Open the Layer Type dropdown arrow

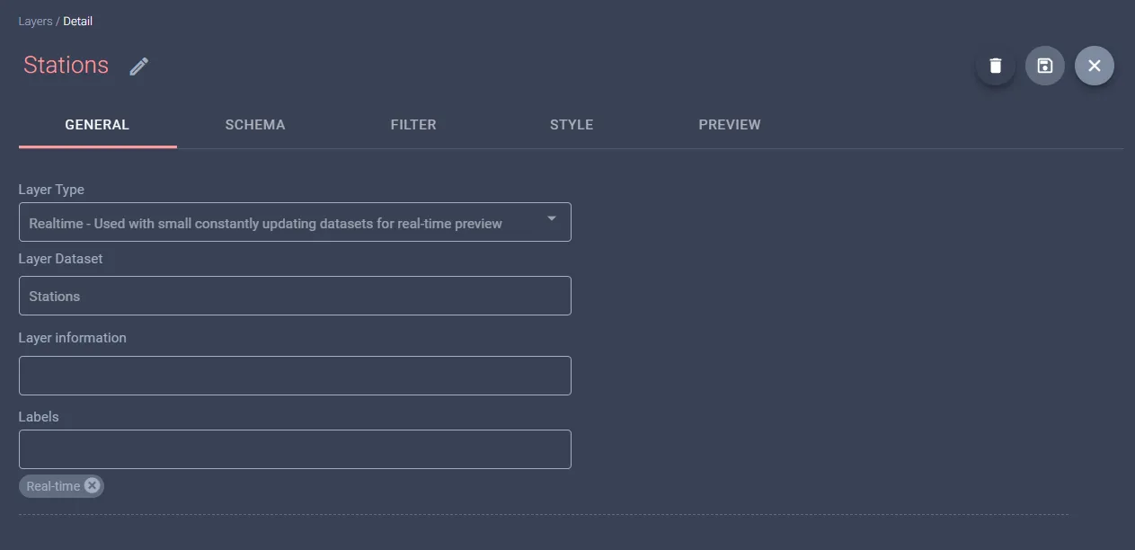pyautogui.click(x=552, y=218)
